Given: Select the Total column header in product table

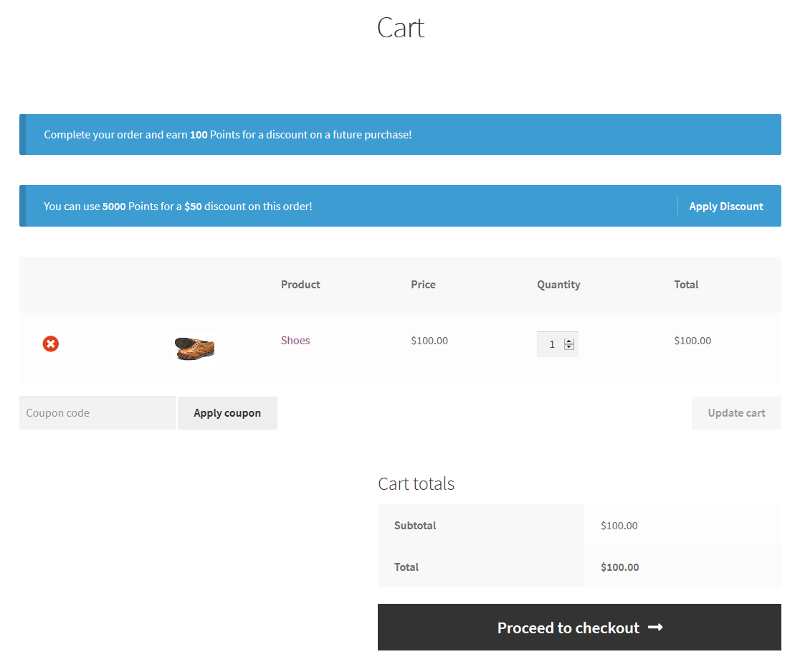Looking at the screenshot, I should point(686,285).
